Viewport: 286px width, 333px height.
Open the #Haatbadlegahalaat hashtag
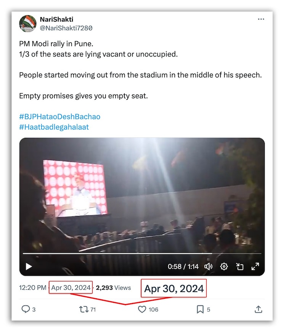(x=54, y=127)
